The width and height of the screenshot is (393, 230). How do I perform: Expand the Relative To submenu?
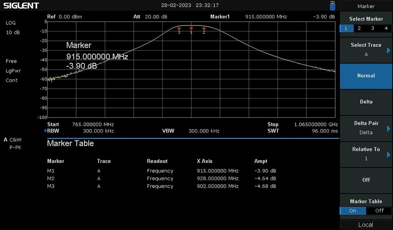(366, 154)
